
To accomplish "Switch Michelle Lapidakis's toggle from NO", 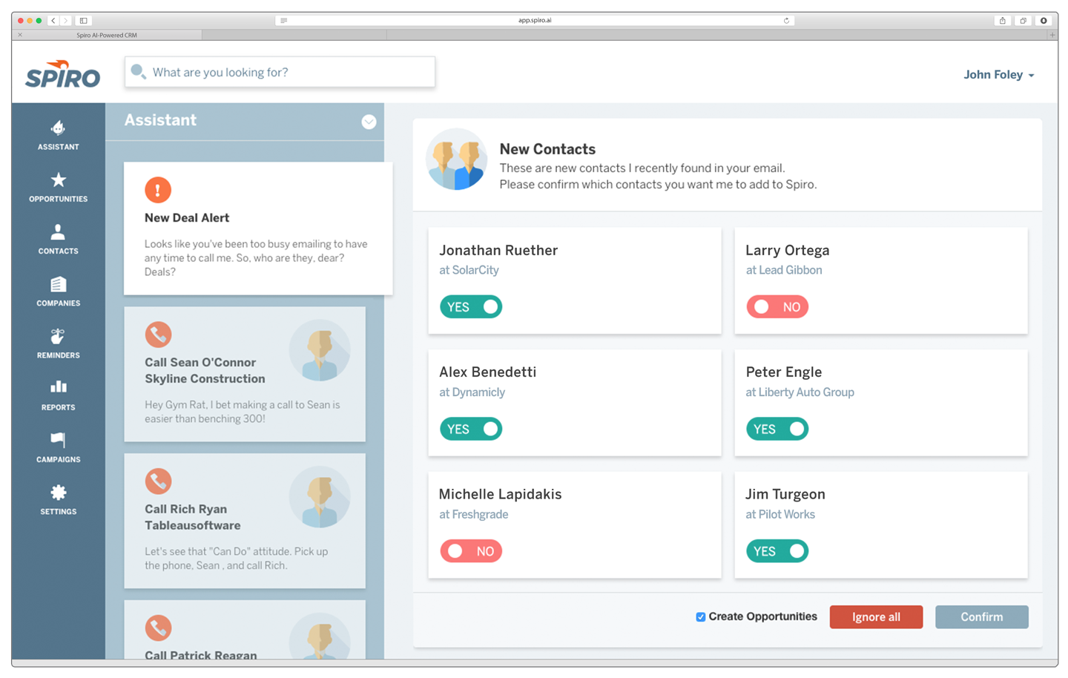I will pyautogui.click(x=471, y=551).
